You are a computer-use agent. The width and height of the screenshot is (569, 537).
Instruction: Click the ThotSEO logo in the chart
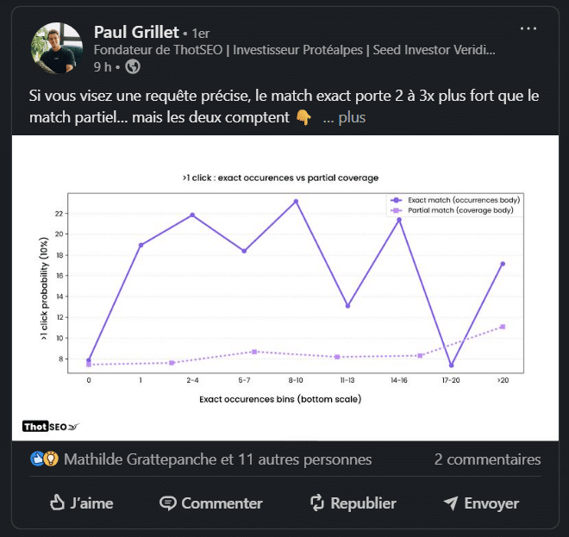pyautogui.click(x=51, y=427)
